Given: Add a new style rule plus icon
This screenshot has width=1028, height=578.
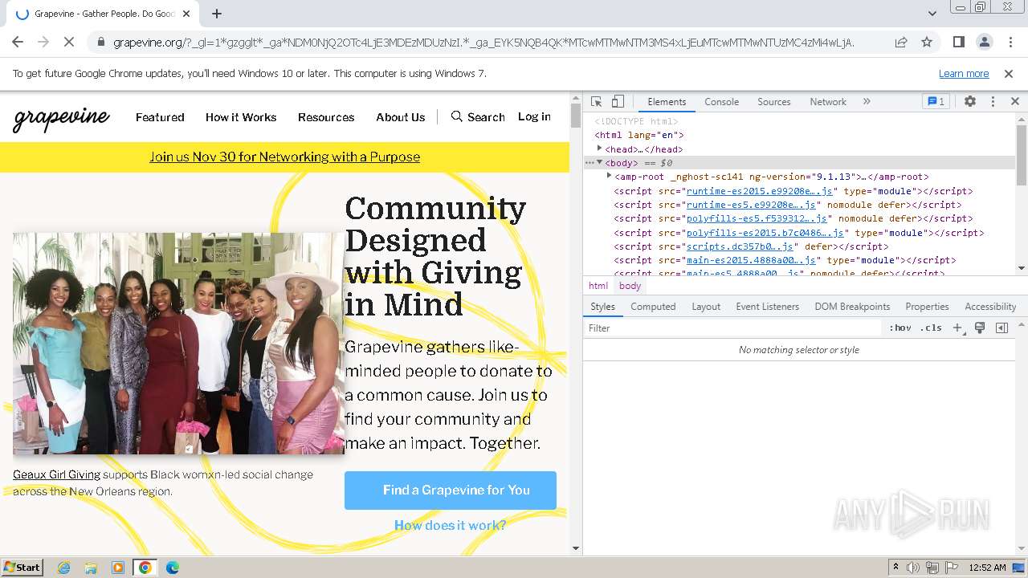Looking at the screenshot, I should pos(958,328).
